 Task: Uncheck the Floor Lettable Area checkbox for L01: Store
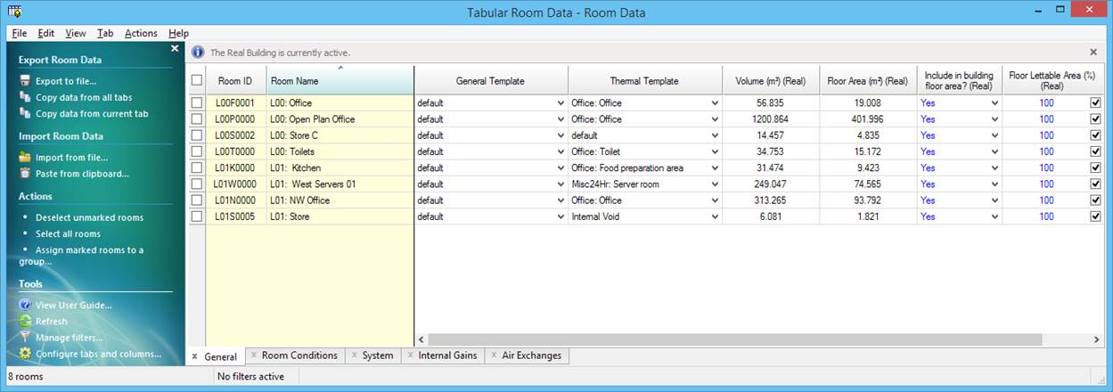tap(1096, 216)
